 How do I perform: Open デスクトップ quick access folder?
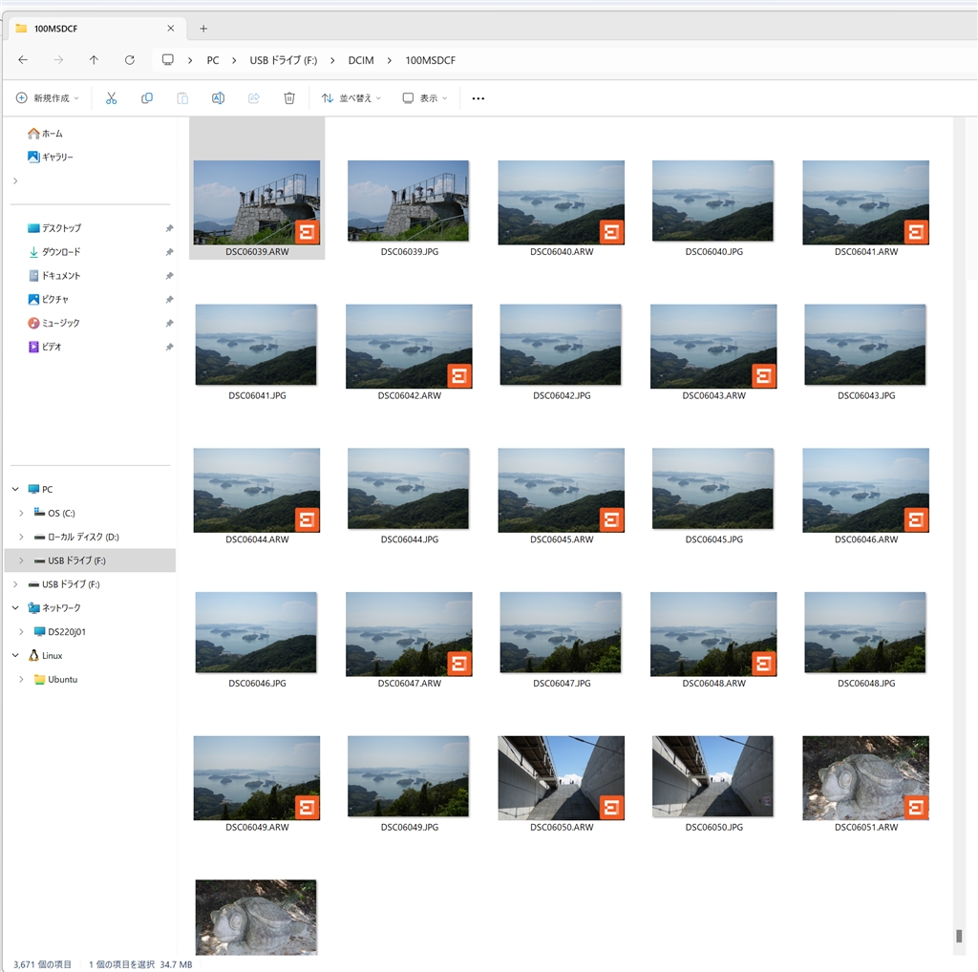click(54, 228)
